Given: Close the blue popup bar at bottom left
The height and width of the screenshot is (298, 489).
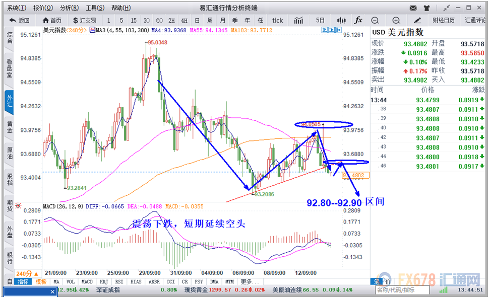Looking at the screenshot, I should (x=52, y=292).
